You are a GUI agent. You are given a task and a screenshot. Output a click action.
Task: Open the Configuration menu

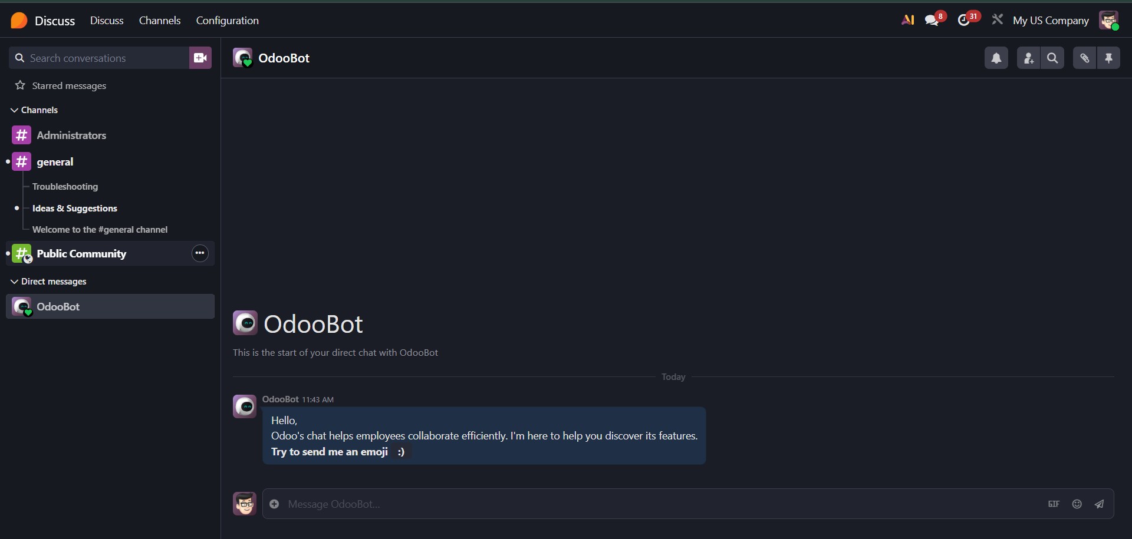pos(228,21)
